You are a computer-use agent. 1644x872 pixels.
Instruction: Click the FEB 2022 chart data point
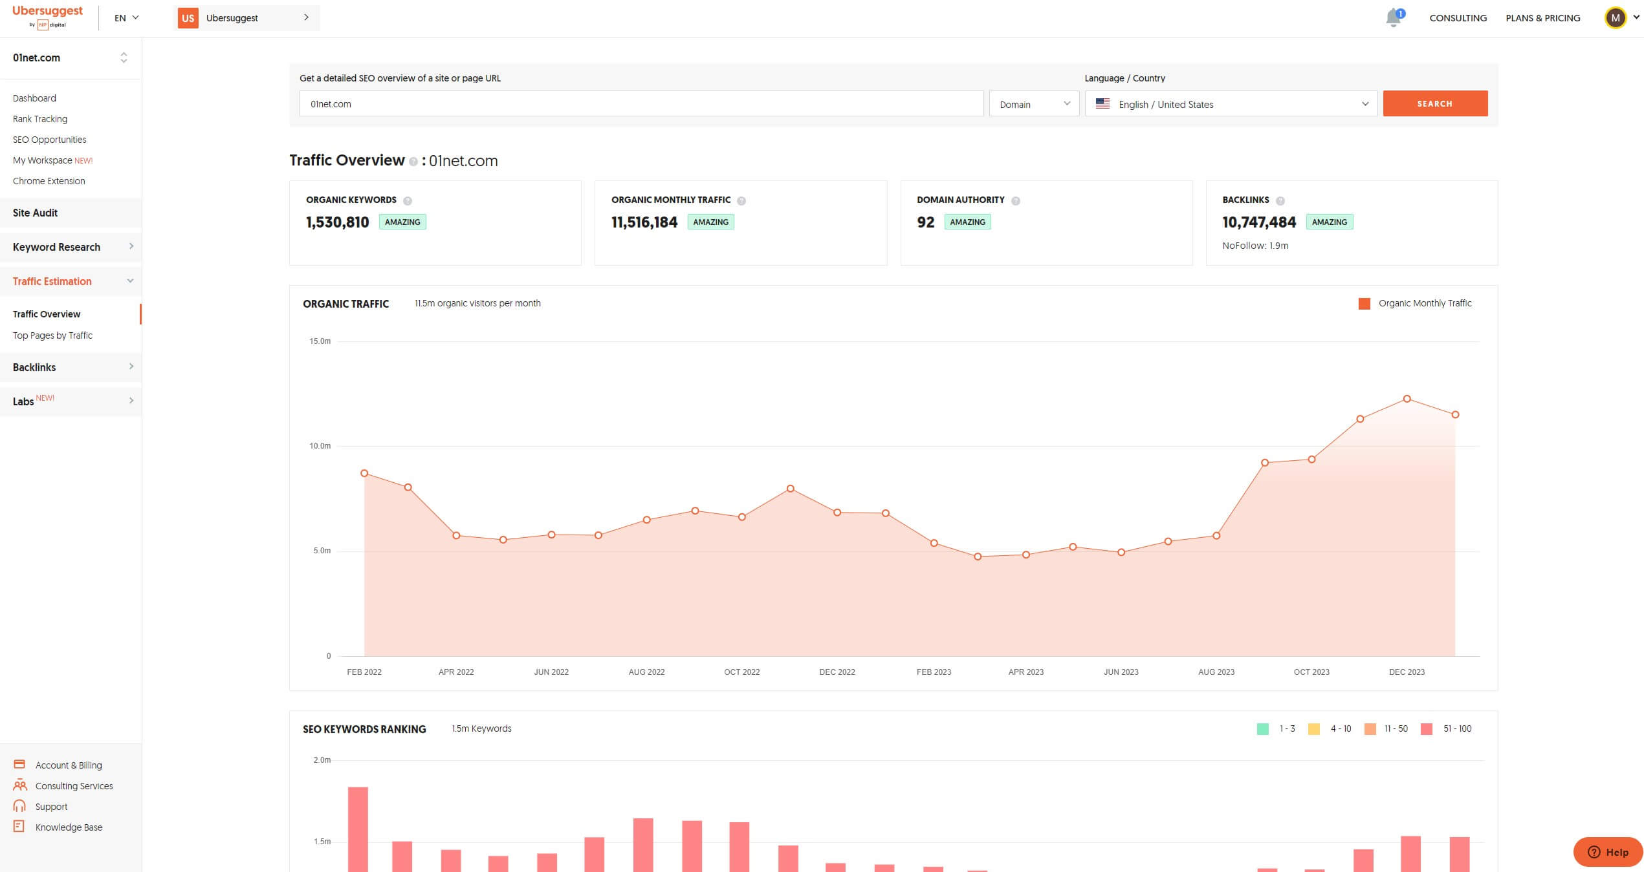pyautogui.click(x=364, y=473)
